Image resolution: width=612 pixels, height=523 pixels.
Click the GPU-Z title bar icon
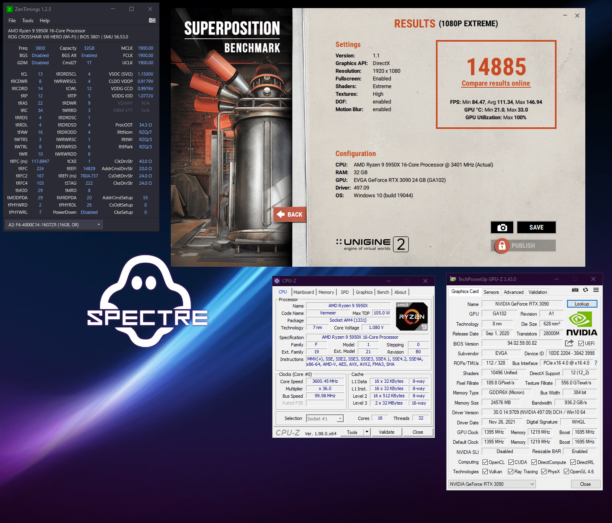click(x=453, y=279)
